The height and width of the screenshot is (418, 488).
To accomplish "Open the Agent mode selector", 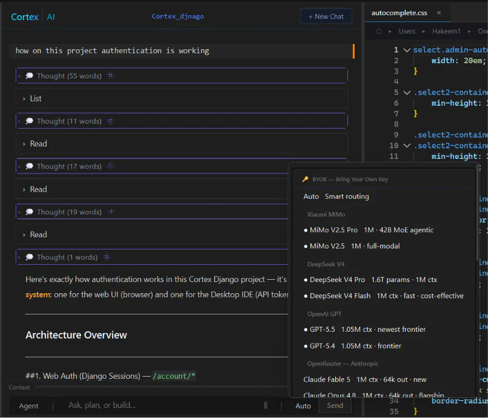I will coord(29,406).
